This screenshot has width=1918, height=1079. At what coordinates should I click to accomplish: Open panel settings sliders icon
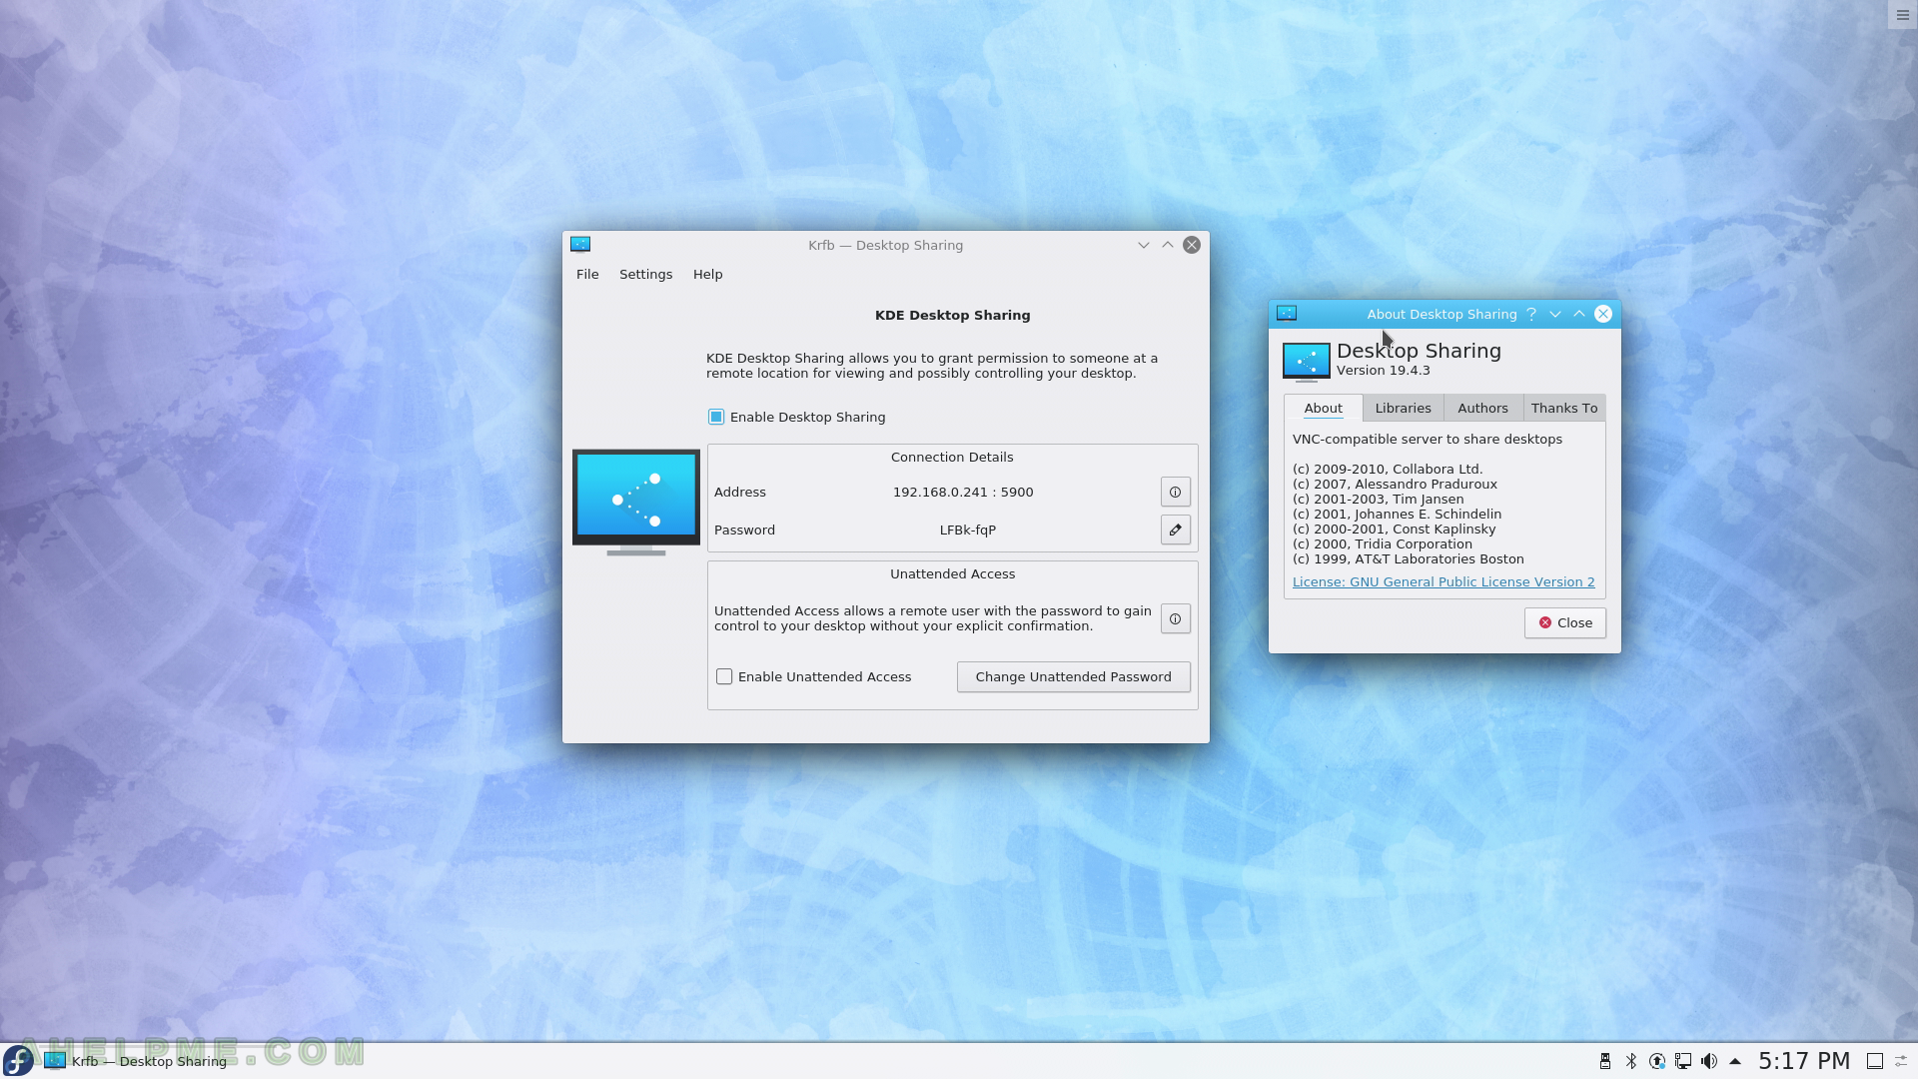pyautogui.click(x=1901, y=1061)
